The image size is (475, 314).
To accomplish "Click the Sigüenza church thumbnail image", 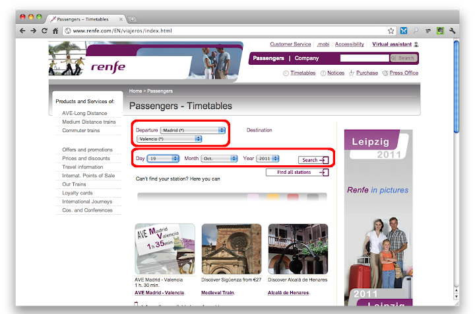I will (232, 249).
